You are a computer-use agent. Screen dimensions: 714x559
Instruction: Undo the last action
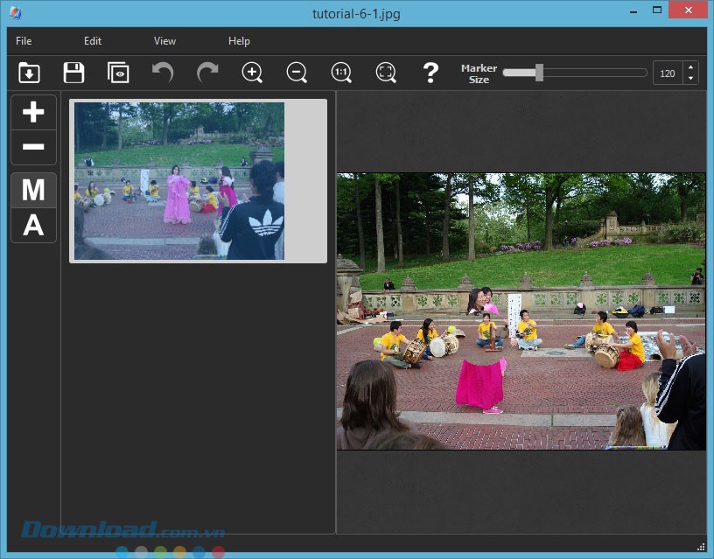pyautogui.click(x=163, y=73)
